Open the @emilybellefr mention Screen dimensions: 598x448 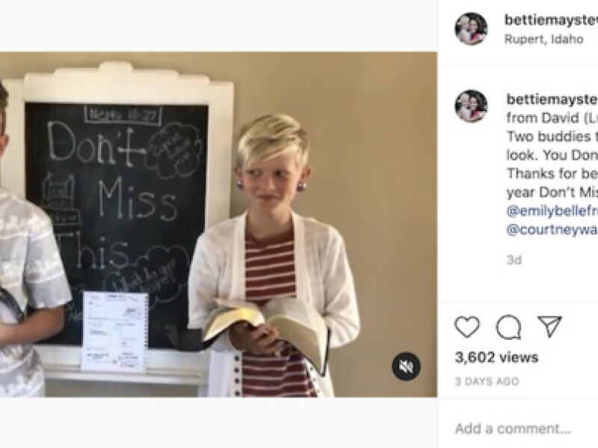click(552, 211)
